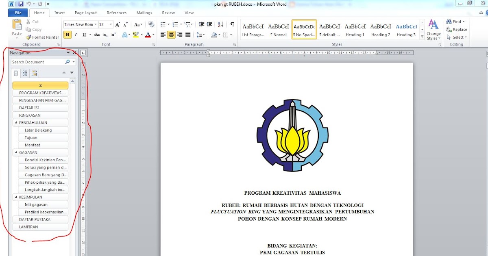Open the Change Case Aa dropdown
The height and width of the screenshot is (256, 488).
138,24
